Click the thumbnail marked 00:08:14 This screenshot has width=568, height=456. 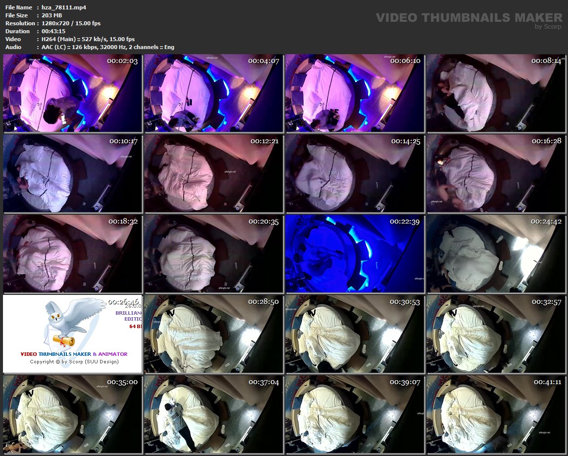point(495,93)
